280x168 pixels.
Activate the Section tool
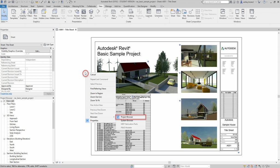point(98,13)
